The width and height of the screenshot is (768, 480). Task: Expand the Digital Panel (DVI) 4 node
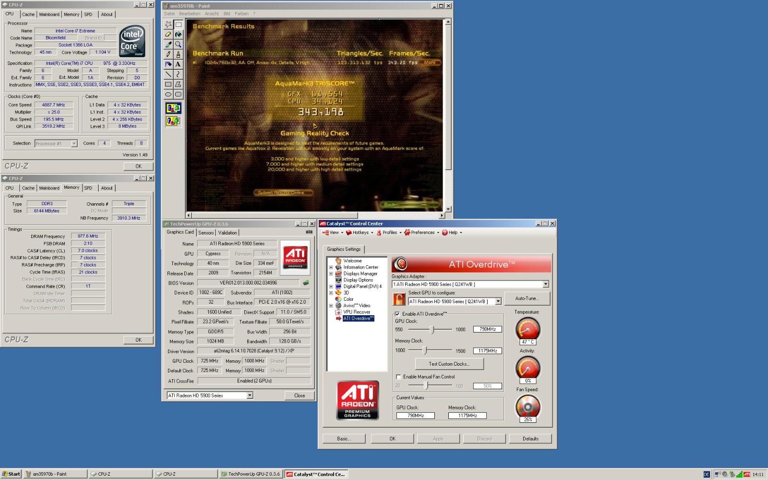pyautogui.click(x=331, y=286)
